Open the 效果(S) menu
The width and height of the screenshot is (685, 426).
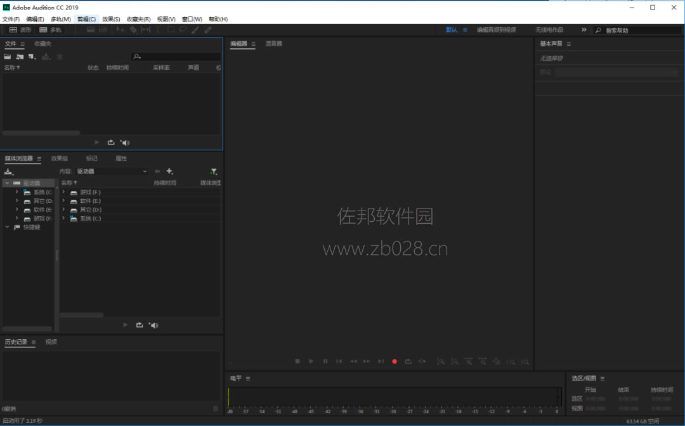point(111,19)
